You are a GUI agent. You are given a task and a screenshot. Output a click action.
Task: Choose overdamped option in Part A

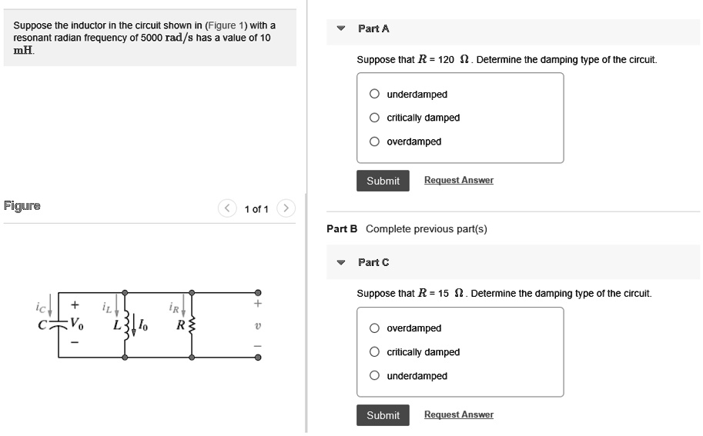click(374, 141)
